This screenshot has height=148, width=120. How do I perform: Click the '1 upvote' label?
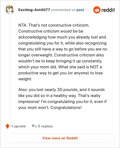pyautogui.click(x=18, y=126)
